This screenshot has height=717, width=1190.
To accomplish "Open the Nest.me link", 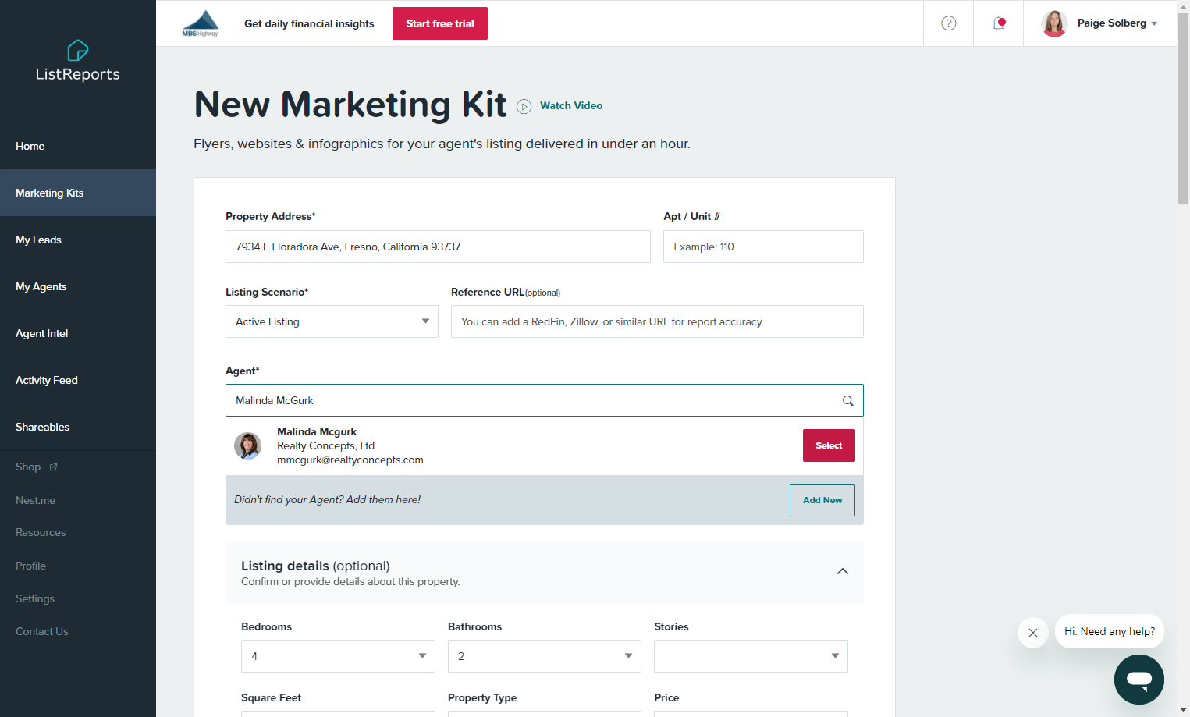I will [x=35, y=500].
